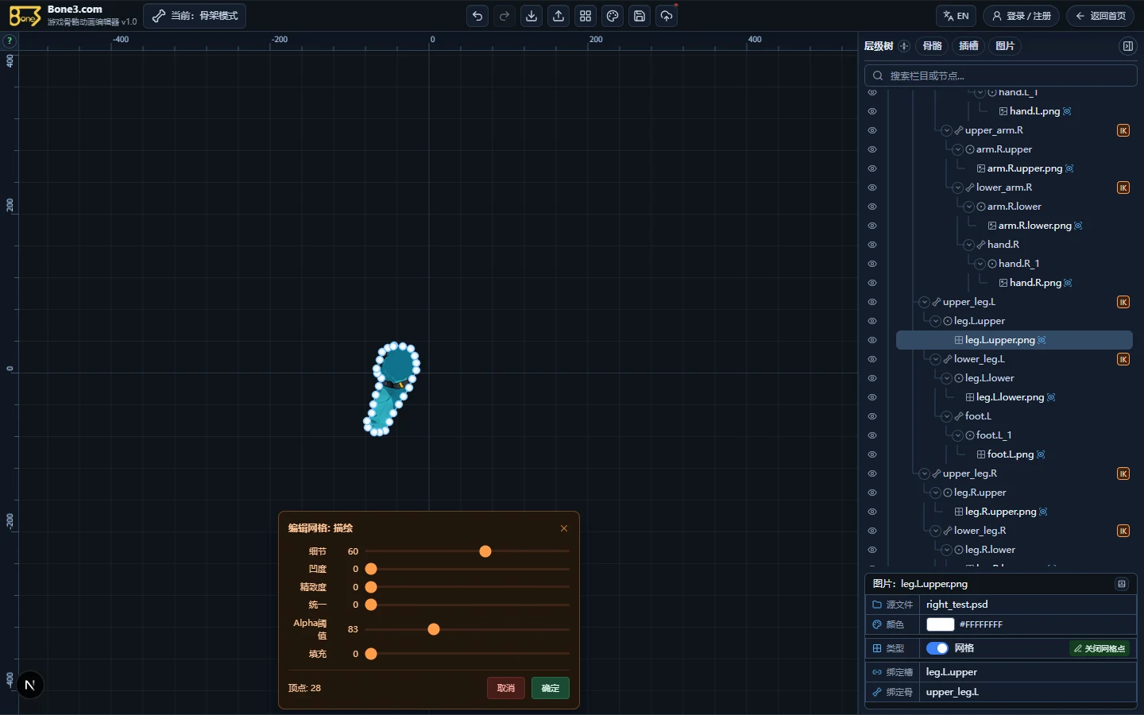
Task: Collapse the upper_arm.R tree node
Action: coord(947,130)
